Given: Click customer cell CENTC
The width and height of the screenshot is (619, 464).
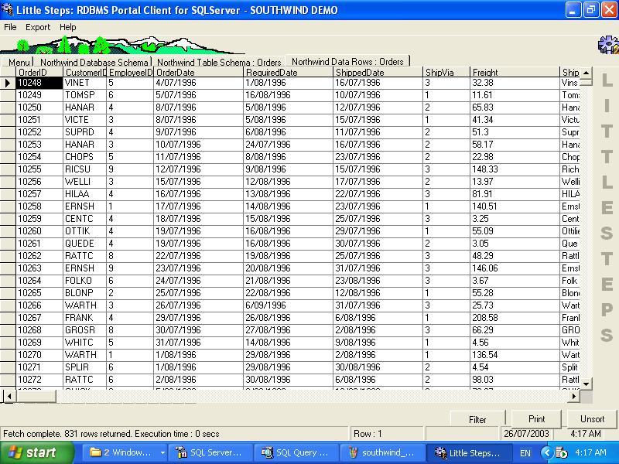Looking at the screenshot, I should 84,219.
